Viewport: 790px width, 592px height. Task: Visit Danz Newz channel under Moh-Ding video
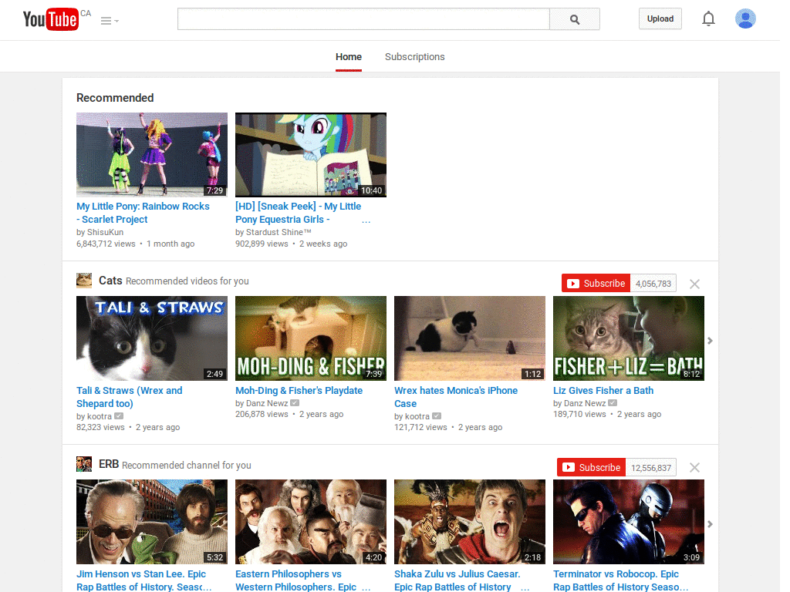(x=266, y=403)
